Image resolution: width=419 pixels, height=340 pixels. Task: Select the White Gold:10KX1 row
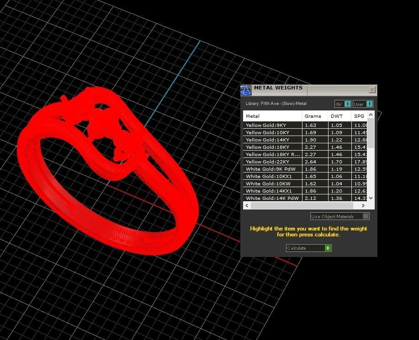(305, 176)
